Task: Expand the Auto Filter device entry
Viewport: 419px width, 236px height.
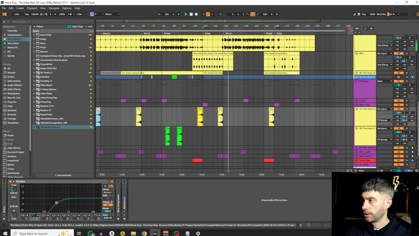Action: [x=34, y=35]
